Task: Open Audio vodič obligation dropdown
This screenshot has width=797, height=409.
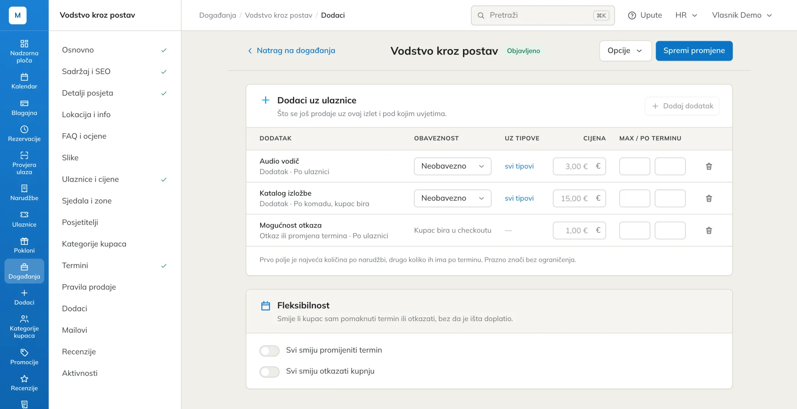Action: (x=452, y=166)
